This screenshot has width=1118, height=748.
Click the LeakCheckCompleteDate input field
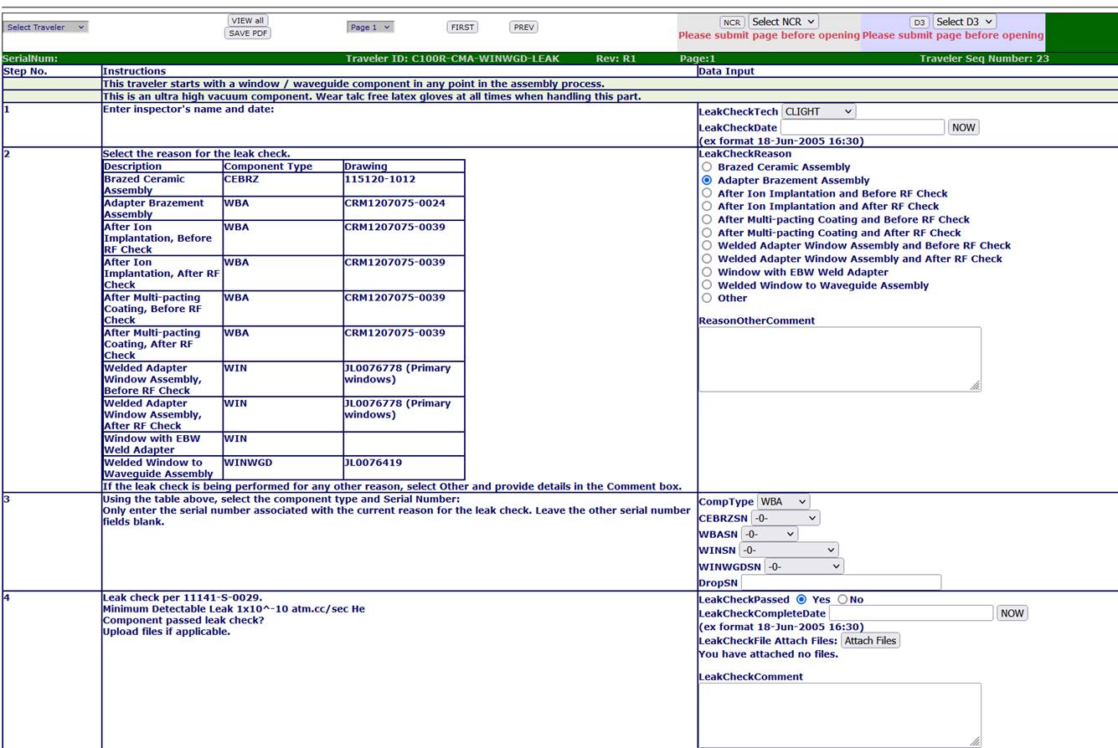click(911, 613)
